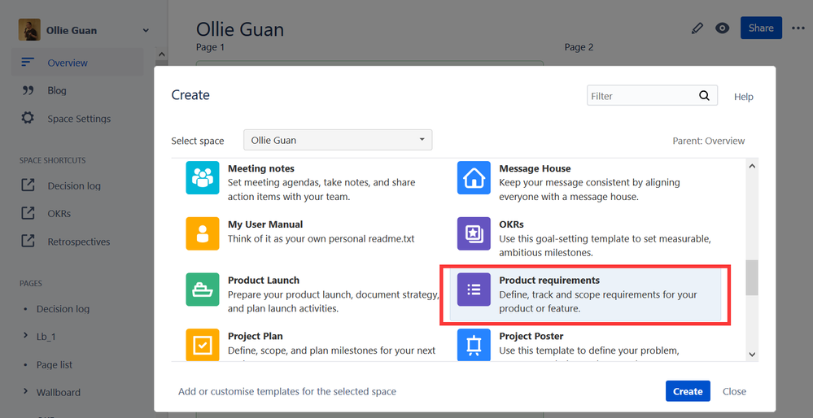Choose the My User Manual icon
Screen dimensions: 813x418
(203, 233)
